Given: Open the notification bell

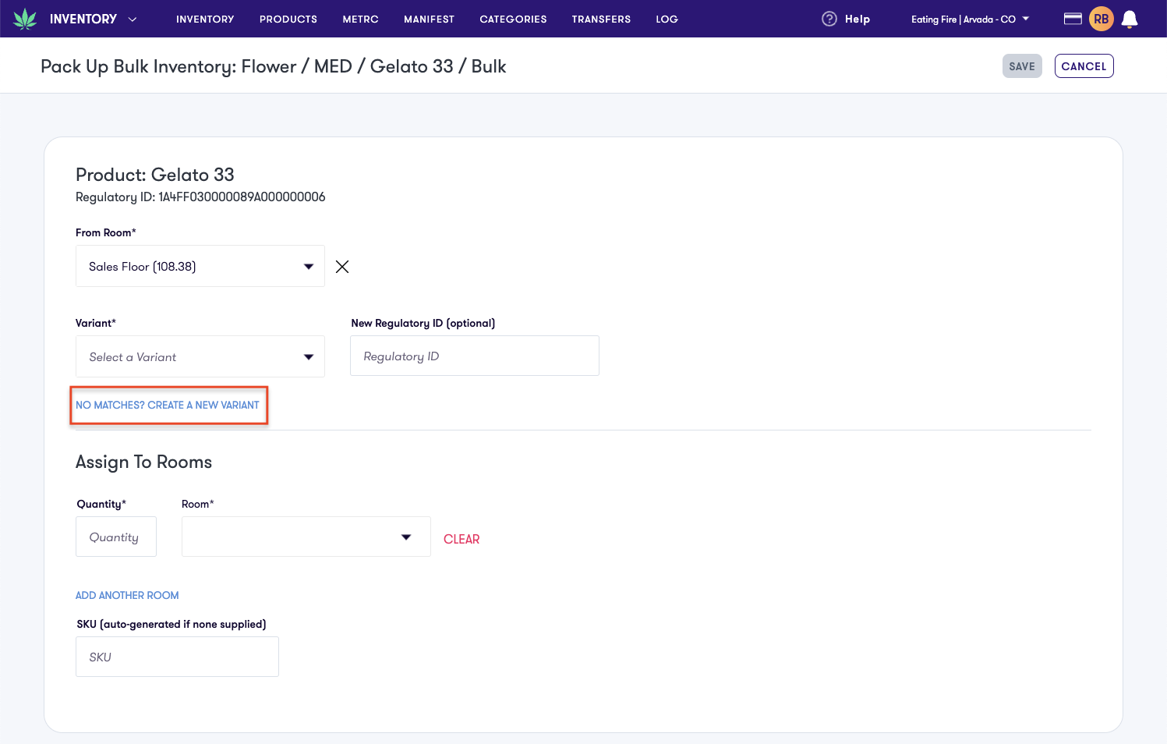Looking at the screenshot, I should point(1130,19).
